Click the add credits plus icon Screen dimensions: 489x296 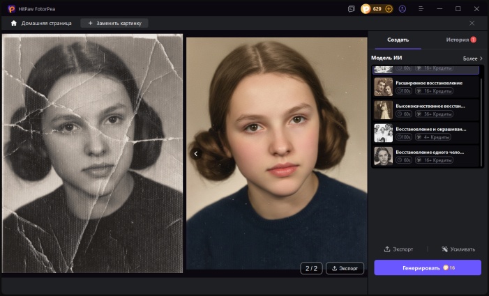pos(389,9)
